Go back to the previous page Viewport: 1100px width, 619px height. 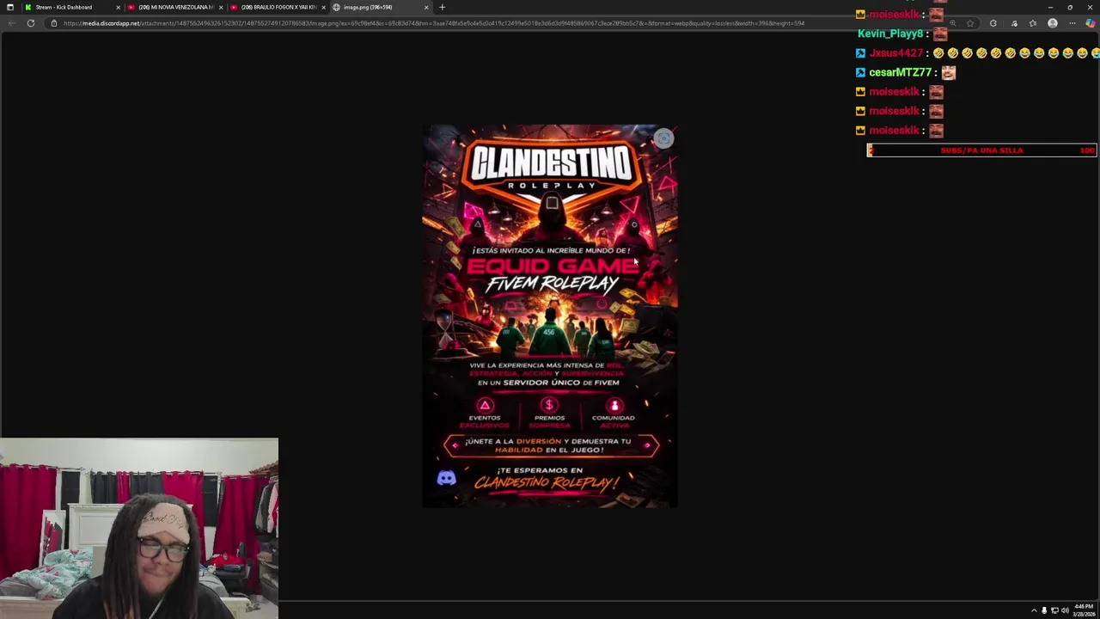pos(11,23)
